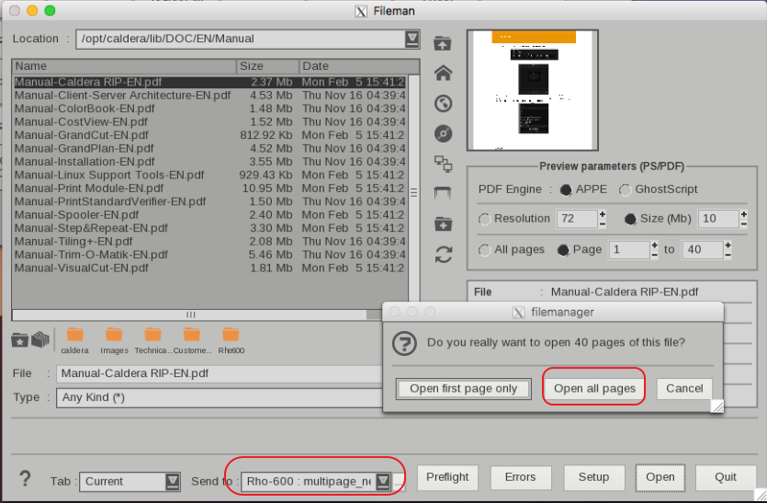Click the Type filter field
This screenshot has width=767, height=503.
[x=220, y=397]
